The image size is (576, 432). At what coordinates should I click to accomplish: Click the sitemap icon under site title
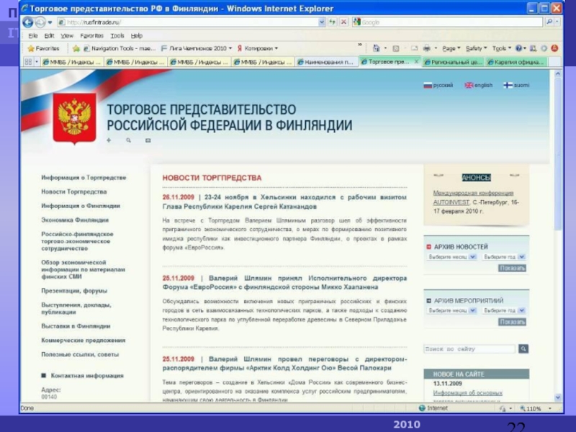coord(109,140)
